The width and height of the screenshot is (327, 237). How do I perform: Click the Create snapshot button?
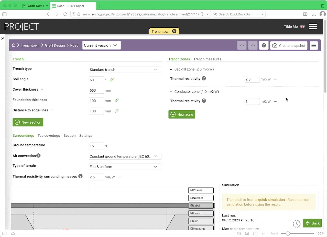pos(289,45)
